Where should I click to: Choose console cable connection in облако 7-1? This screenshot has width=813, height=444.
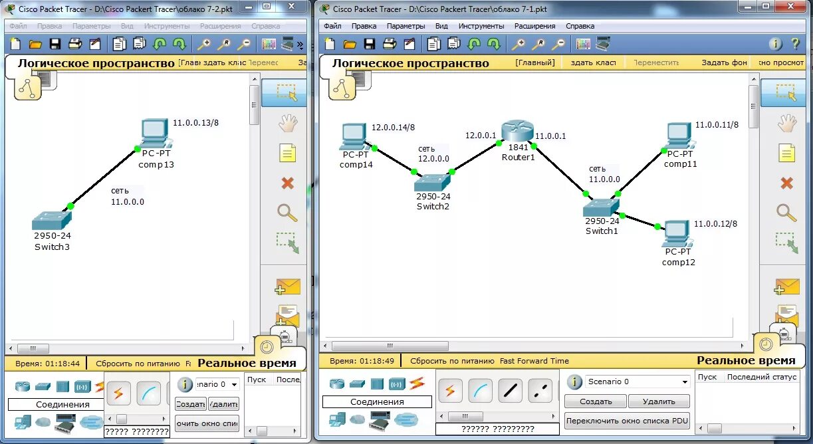480,391
